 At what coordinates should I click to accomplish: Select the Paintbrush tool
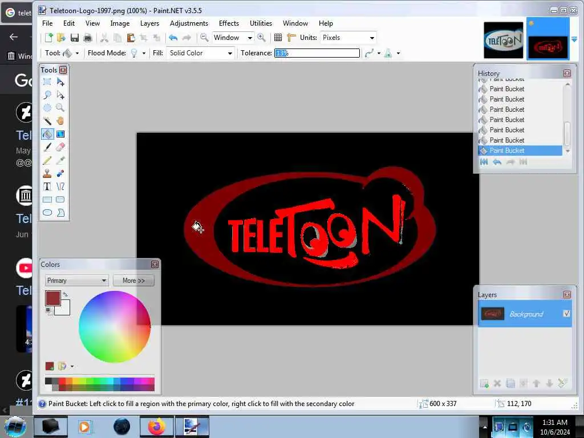pos(47,147)
